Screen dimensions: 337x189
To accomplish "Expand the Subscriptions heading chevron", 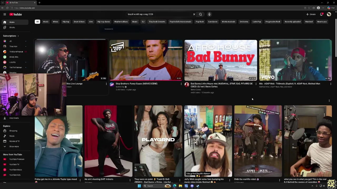I will (x=18, y=36).
